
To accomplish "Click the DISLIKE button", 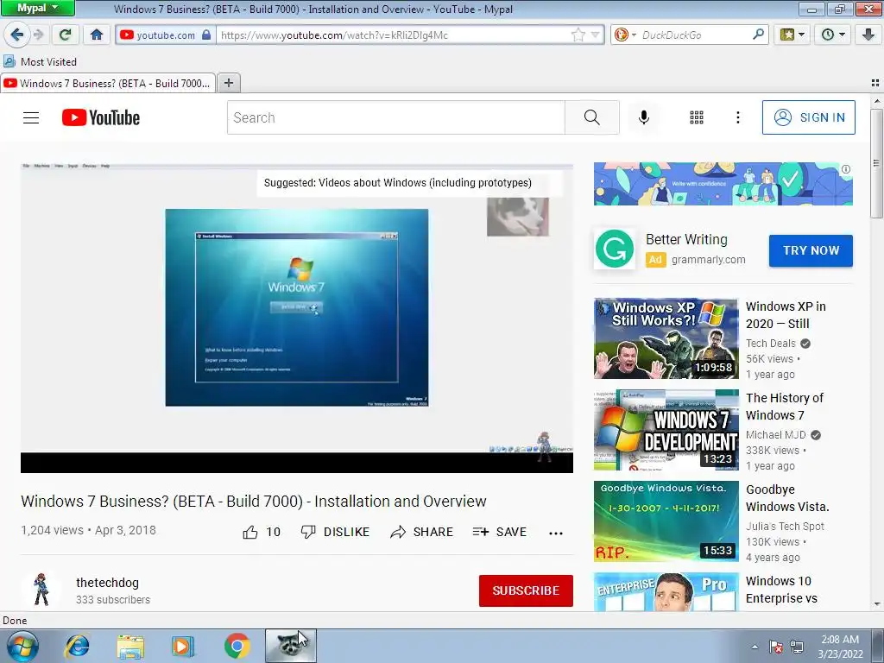I will [x=335, y=532].
